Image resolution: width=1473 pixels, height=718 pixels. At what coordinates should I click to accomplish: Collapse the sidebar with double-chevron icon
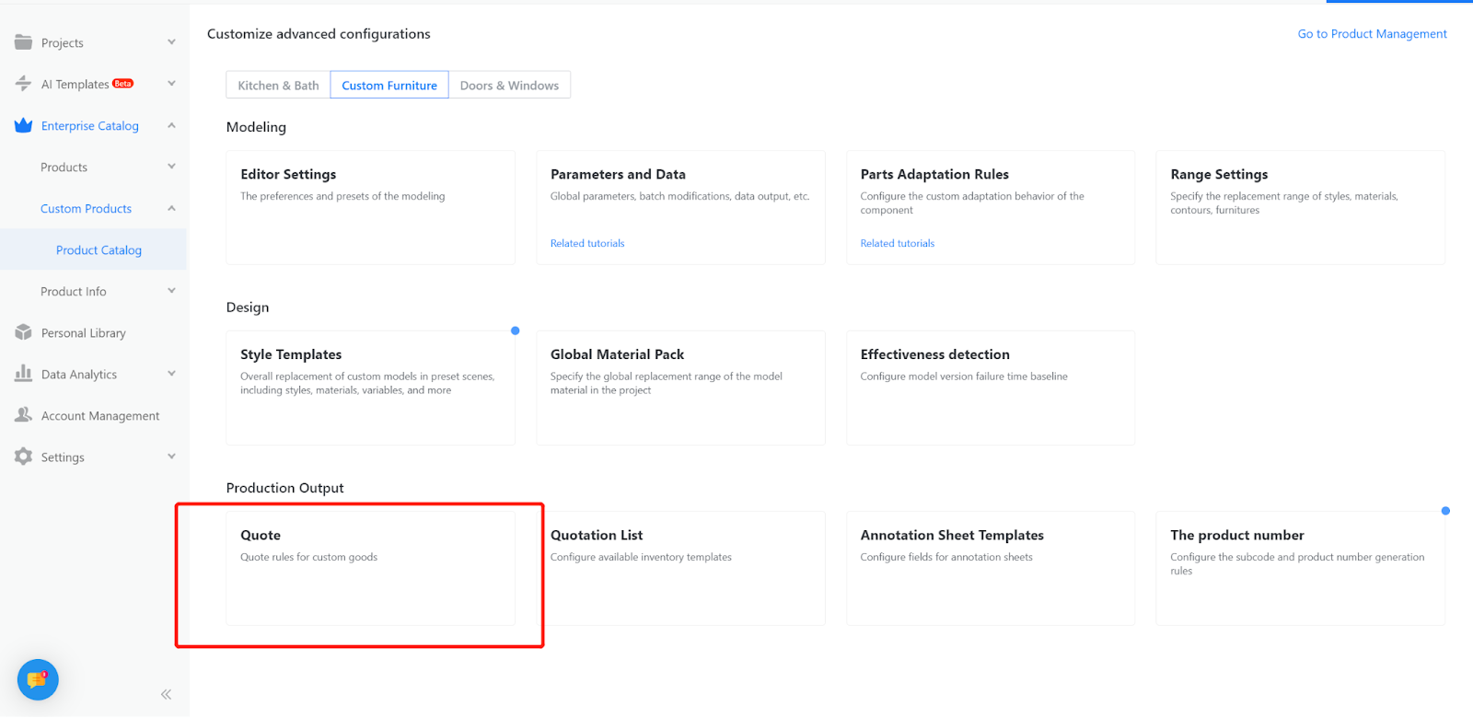tap(166, 694)
